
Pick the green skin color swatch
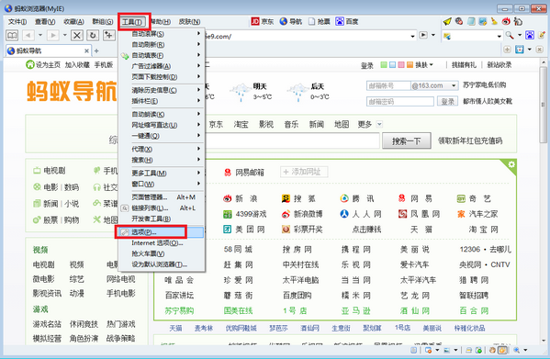[384, 65]
